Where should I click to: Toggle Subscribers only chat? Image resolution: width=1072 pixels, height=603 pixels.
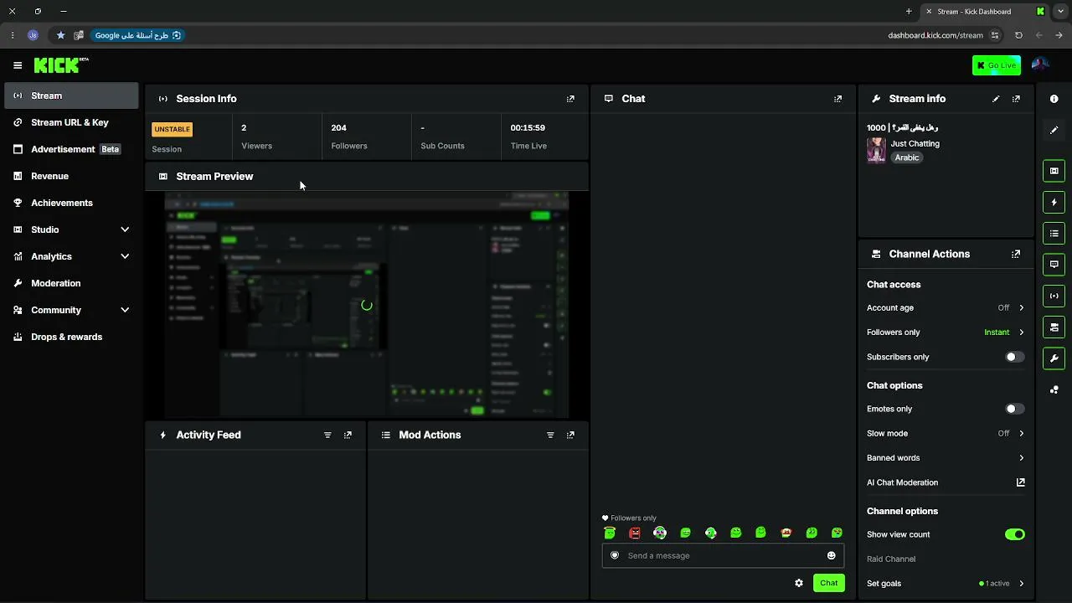tap(1014, 357)
